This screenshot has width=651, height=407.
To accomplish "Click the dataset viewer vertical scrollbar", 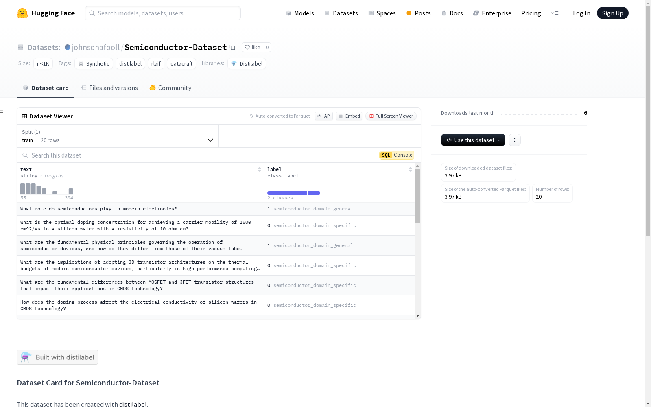I will click(x=417, y=196).
